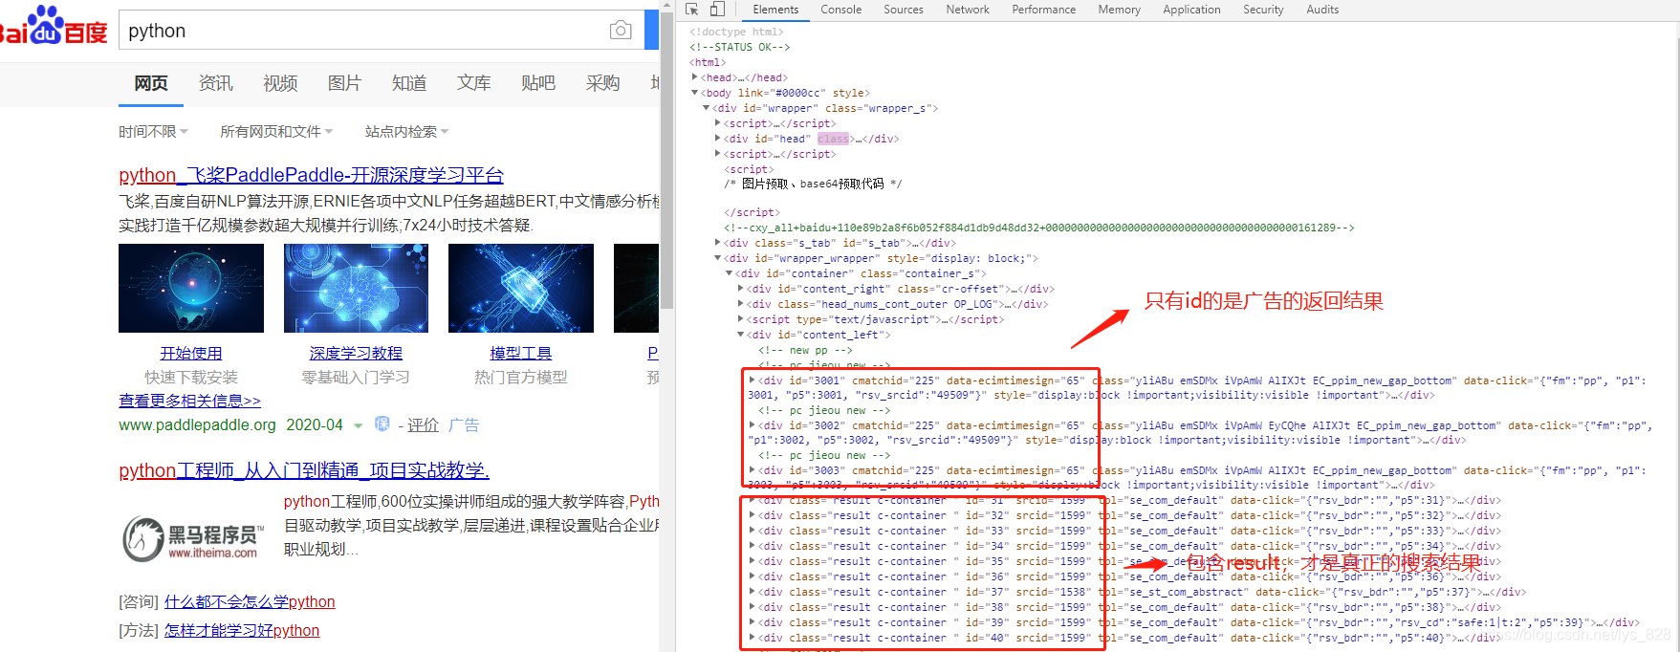Viewport: 1680px width, 652px height.
Task: Select the 图片 search tab
Action: point(344,84)
